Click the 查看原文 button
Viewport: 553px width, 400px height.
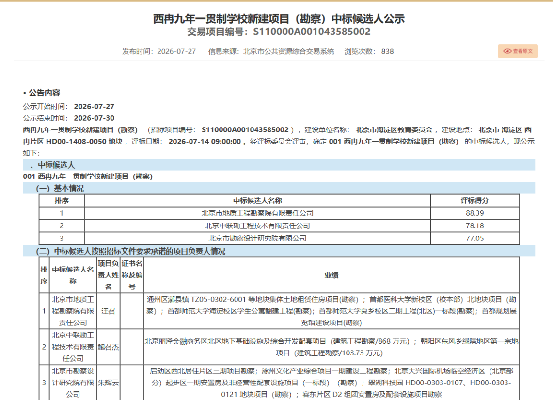[518, 51]
